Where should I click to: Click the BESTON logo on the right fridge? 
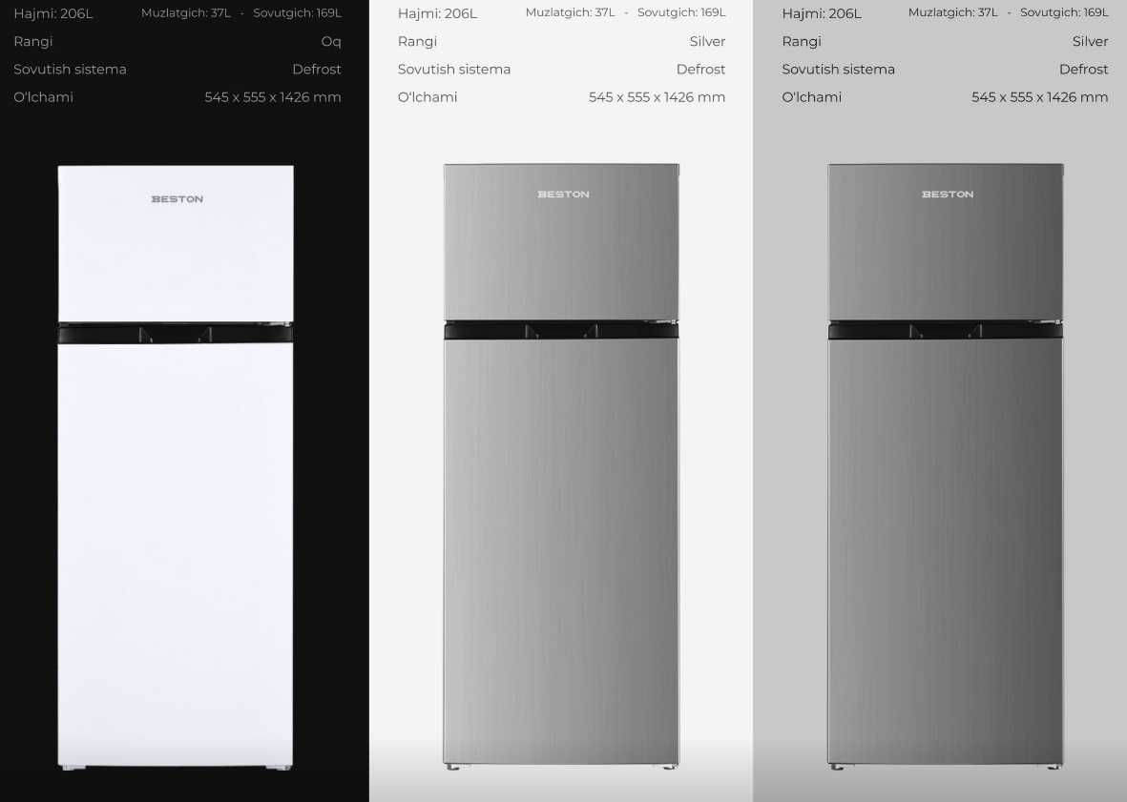[948, 194]
